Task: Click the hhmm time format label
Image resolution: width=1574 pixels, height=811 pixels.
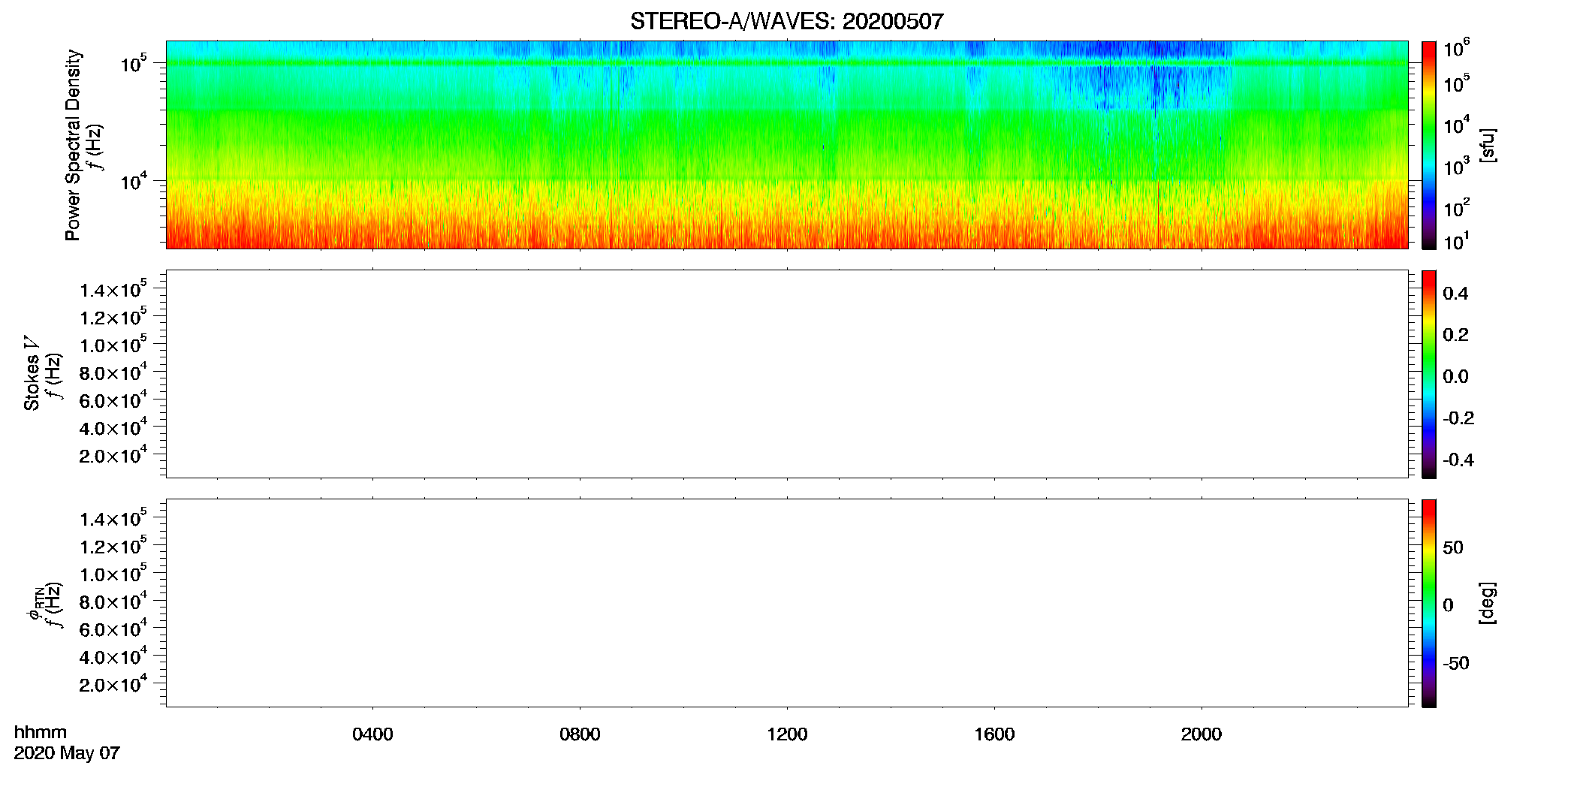Action: [x=41, y=733]
